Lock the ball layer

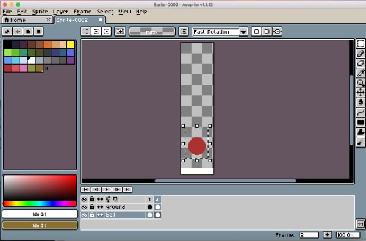[92, 215]
